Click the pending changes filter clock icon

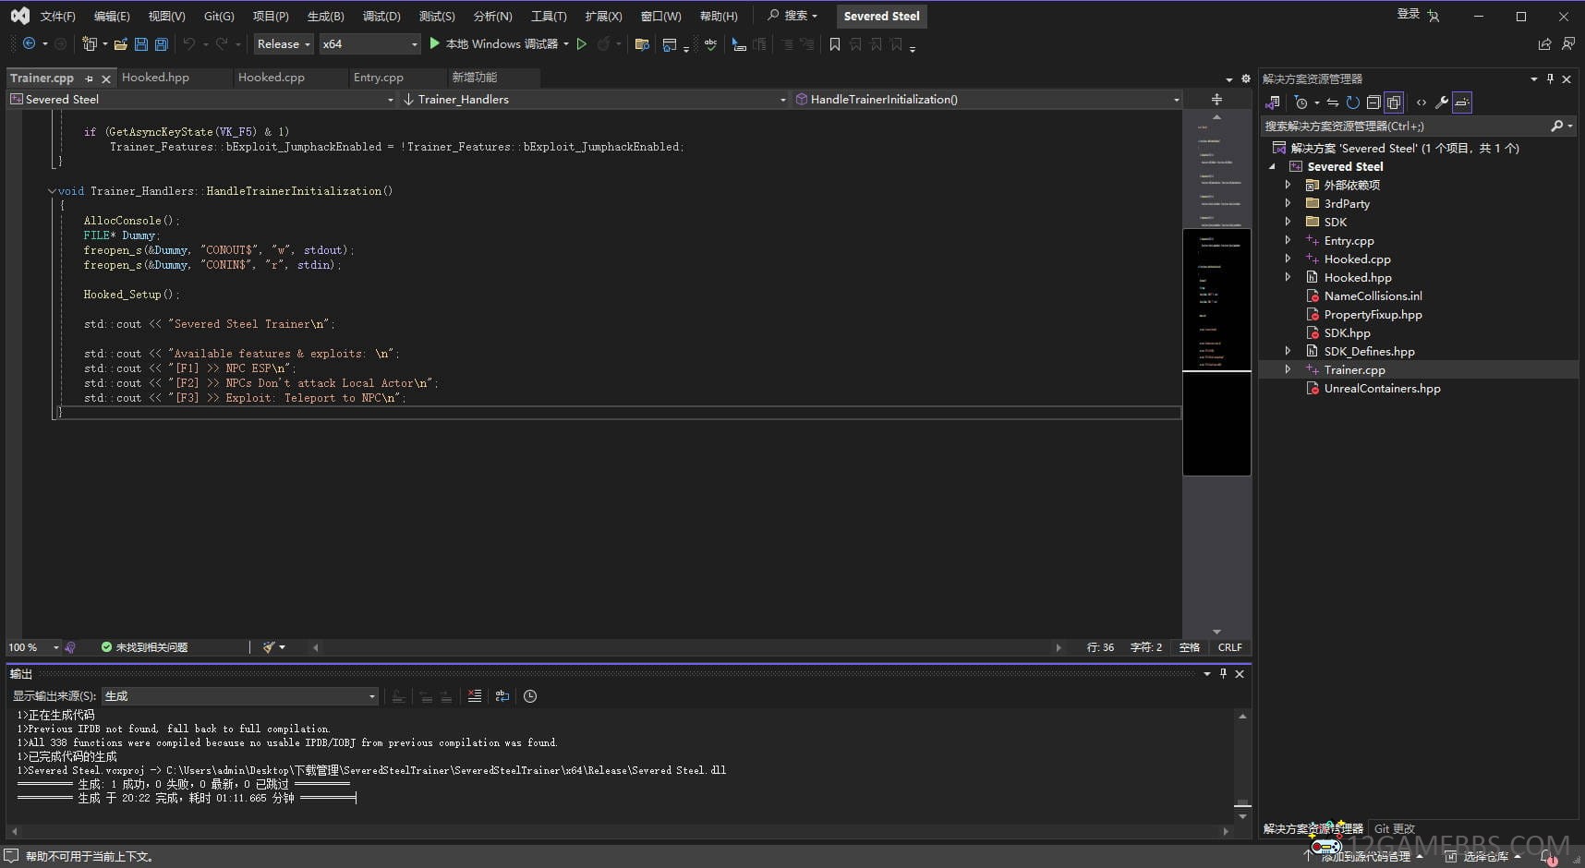[x=1301, y=102]
